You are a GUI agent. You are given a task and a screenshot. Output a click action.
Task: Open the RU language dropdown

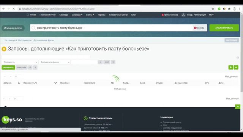pos(211,15)
